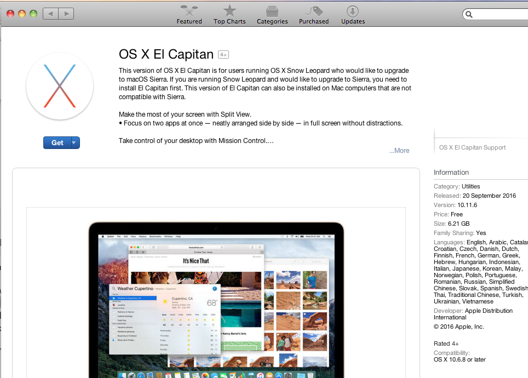Click the Close window red button
Screen dimensions: 528x378
click(x=10, y=14)
